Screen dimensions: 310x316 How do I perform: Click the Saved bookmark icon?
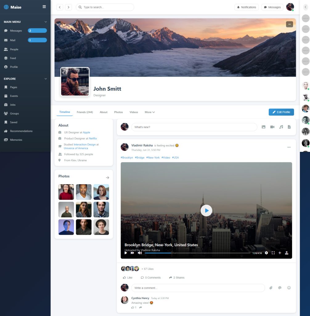click(6, 122)
